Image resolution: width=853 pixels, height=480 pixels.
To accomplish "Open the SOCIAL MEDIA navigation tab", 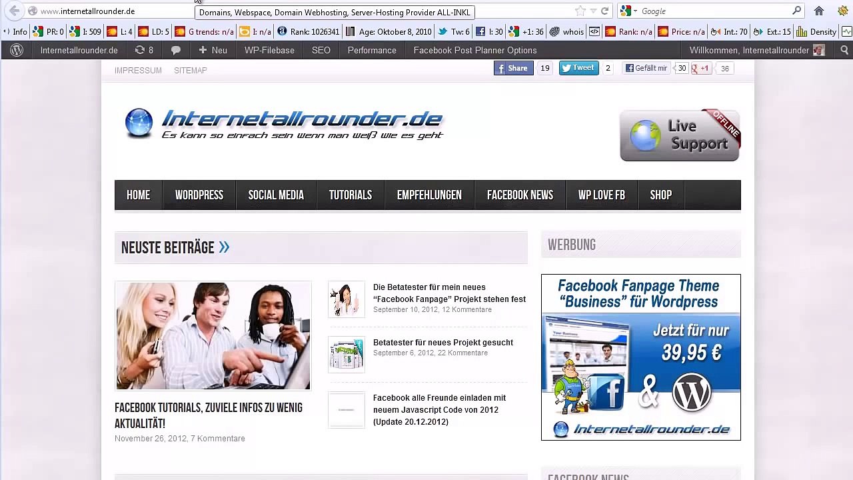I will pyautogui.click(x=276, y=195).
